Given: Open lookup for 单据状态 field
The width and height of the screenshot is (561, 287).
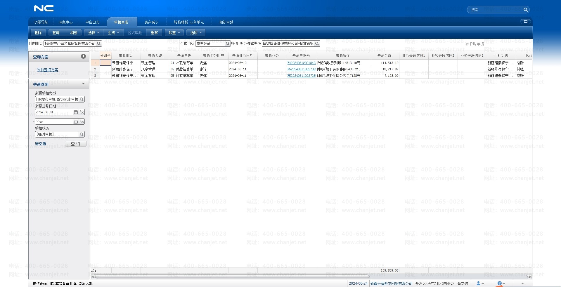Looking at the screenshot, I should pyautogui.click(x=82, y=134).
